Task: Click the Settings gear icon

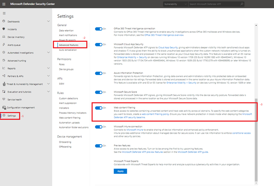Action: coord(4,115)
